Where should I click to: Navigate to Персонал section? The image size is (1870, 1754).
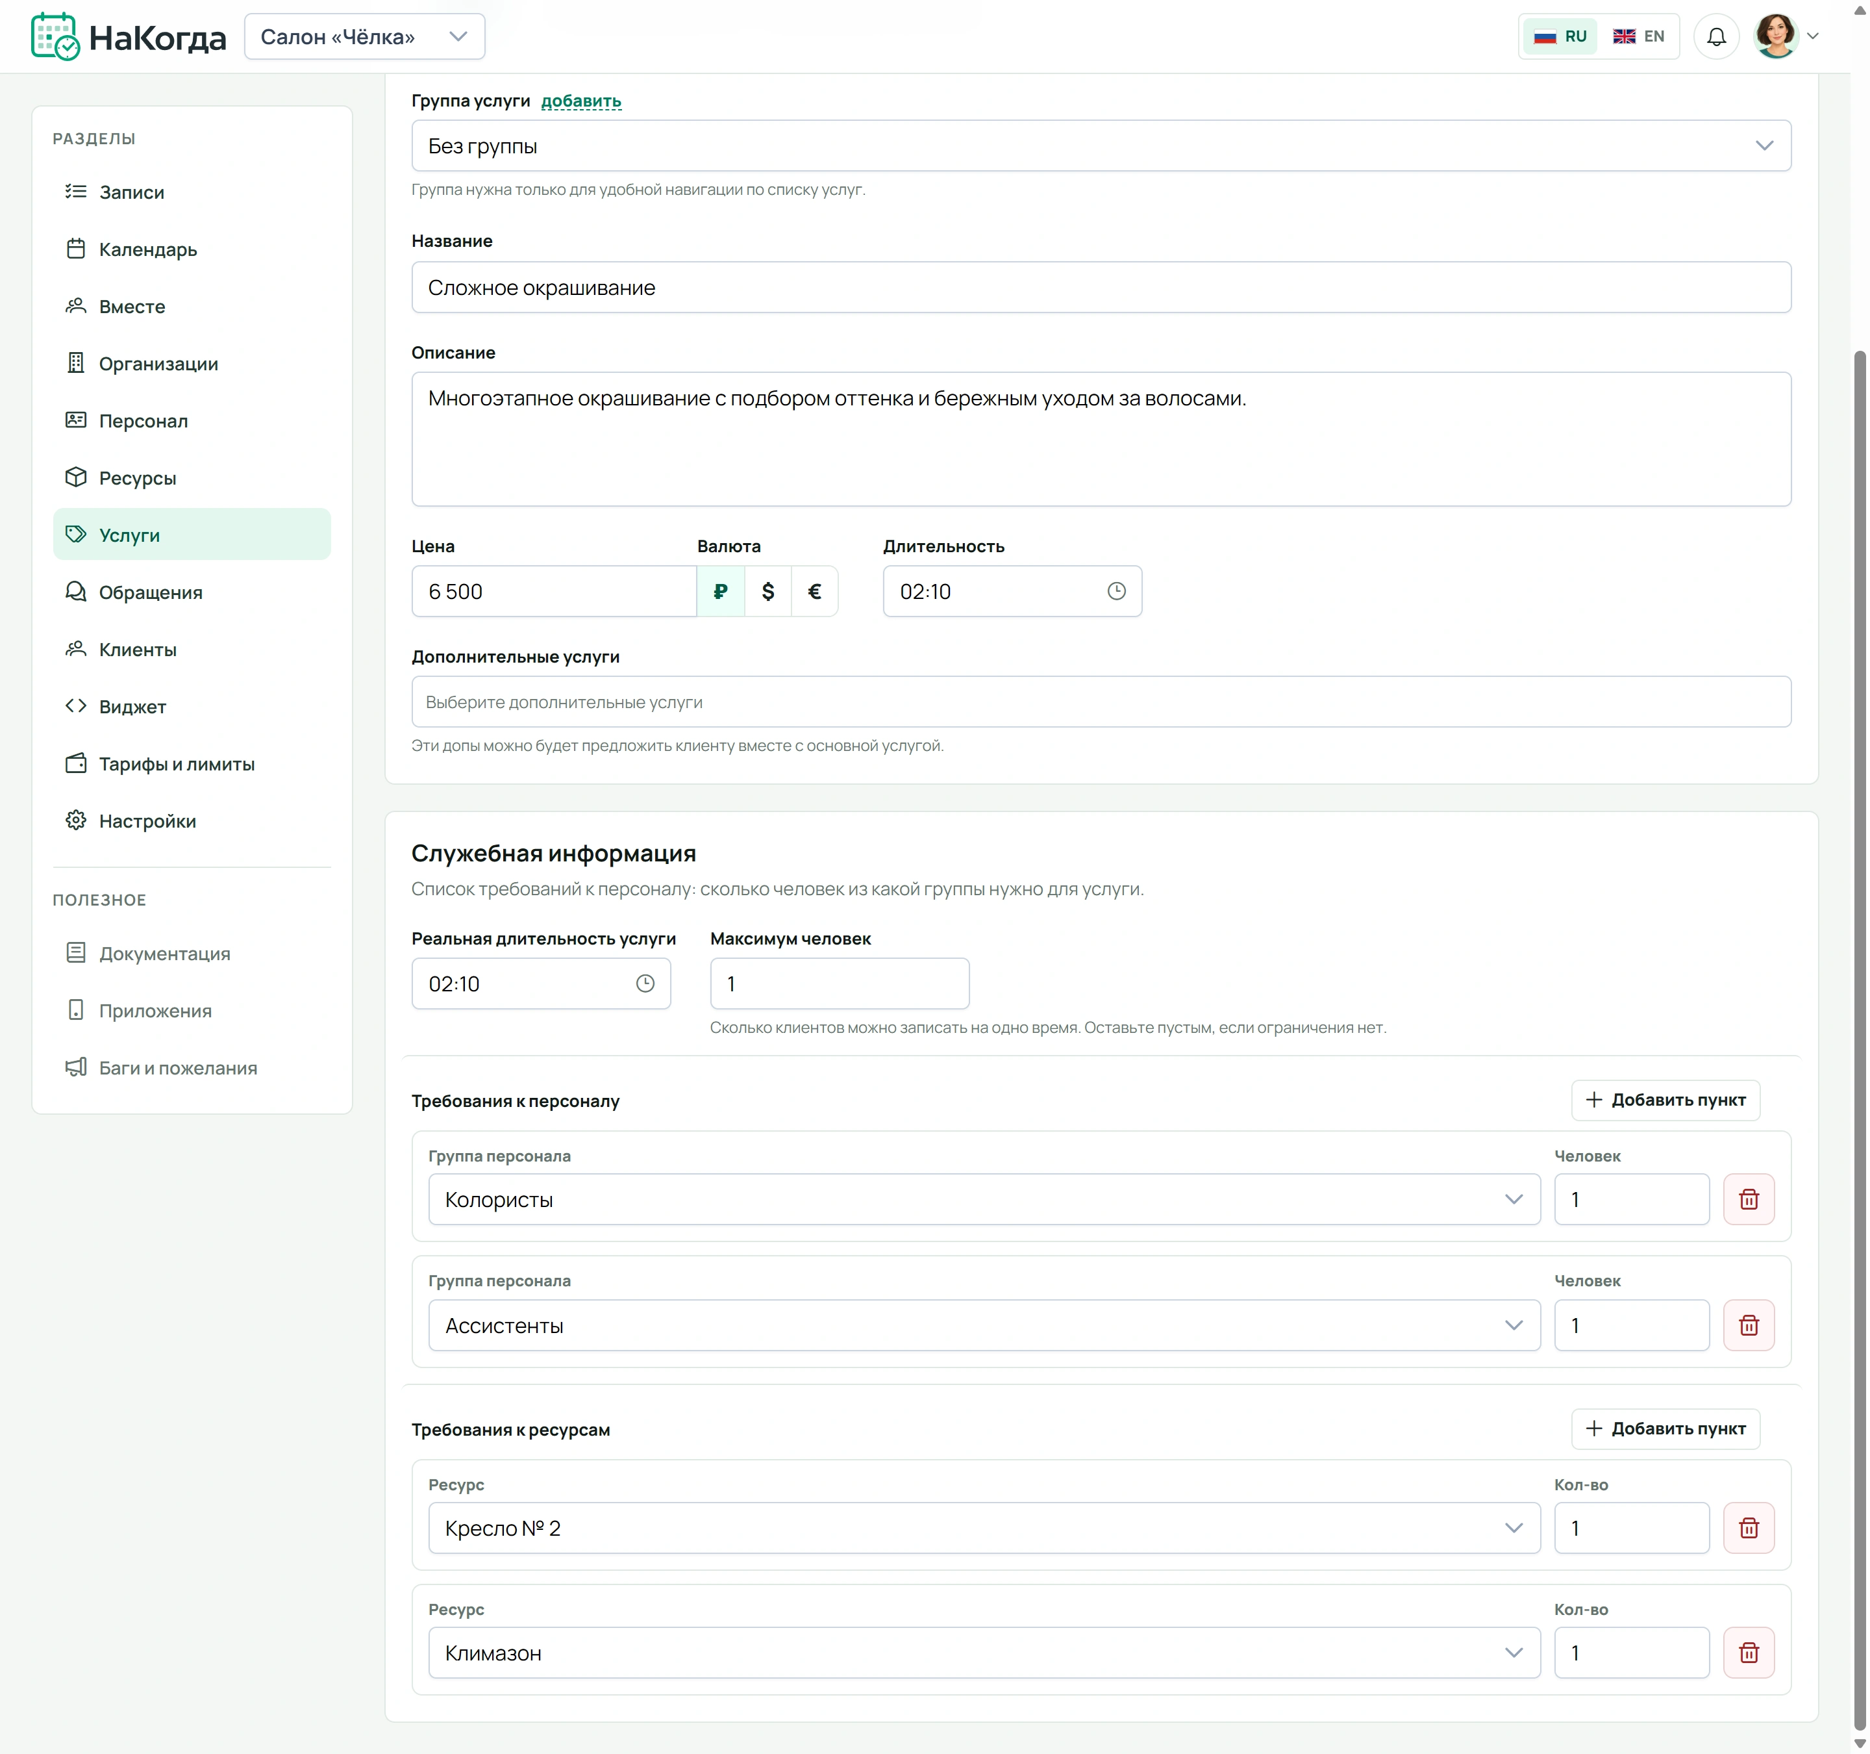coord(192,420)
